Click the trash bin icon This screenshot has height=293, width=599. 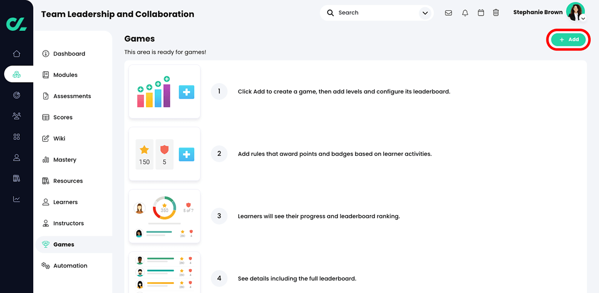[x=496, y=13]
